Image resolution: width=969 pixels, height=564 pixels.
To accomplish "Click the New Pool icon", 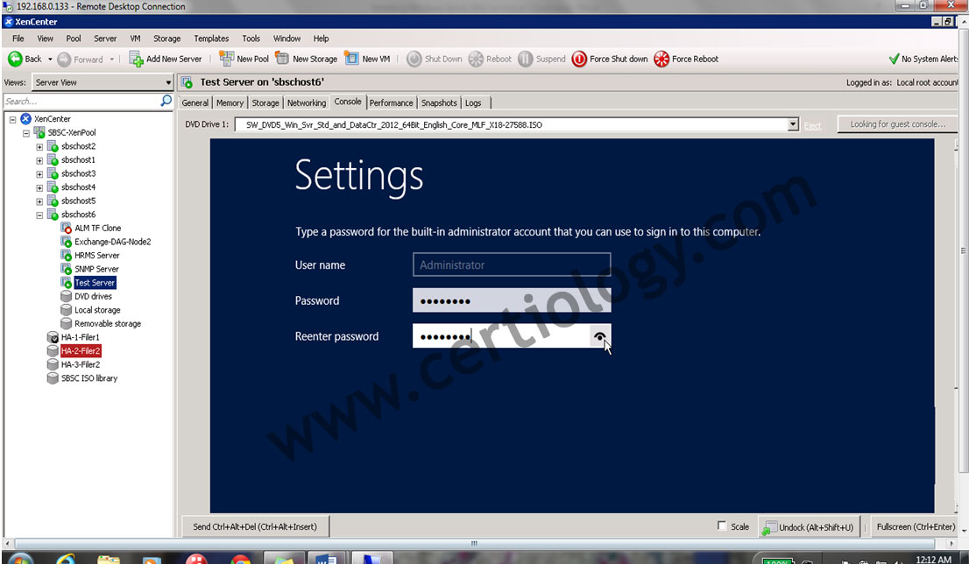I will pyautogui.click(x=227, y=59).
